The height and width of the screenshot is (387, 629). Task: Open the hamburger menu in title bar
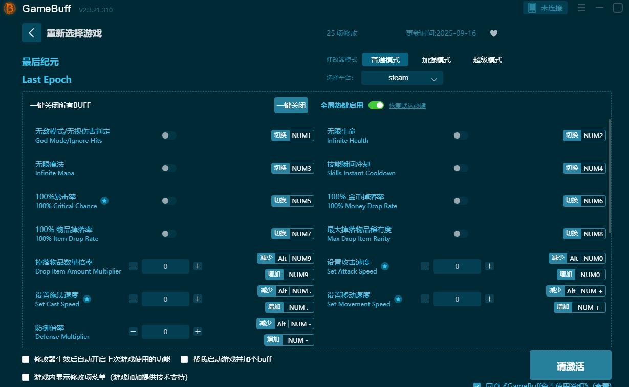582,8
